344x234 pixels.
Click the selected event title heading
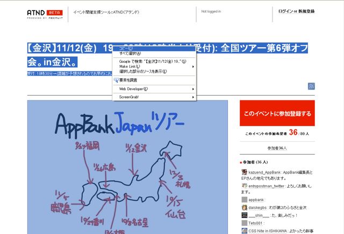[168, 55]
